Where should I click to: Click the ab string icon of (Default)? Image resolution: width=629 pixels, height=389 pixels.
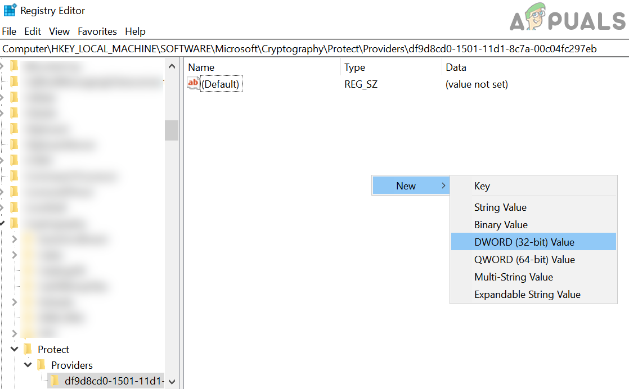point(194,83)
